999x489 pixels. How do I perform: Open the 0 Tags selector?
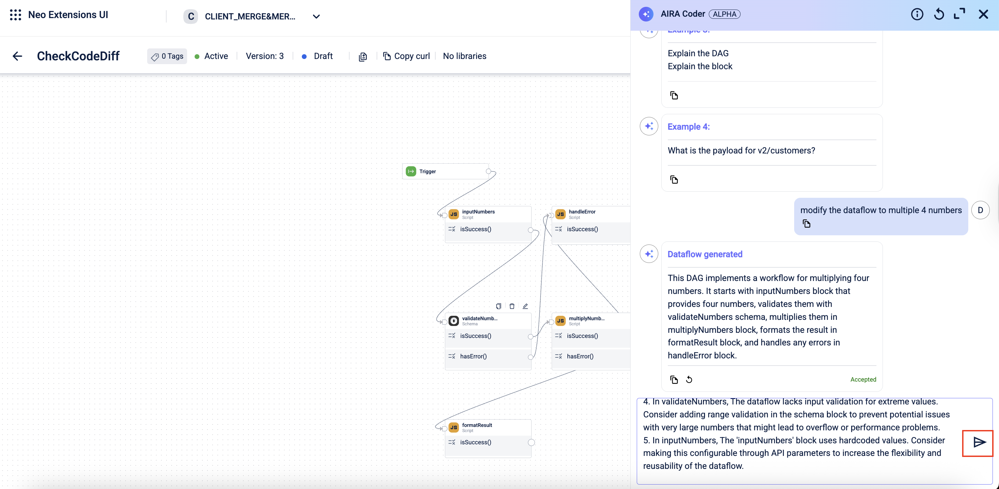click(x=167, y=56)
